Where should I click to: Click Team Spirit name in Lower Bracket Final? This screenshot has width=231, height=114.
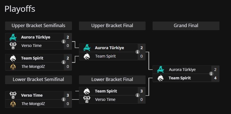[106, 91]
